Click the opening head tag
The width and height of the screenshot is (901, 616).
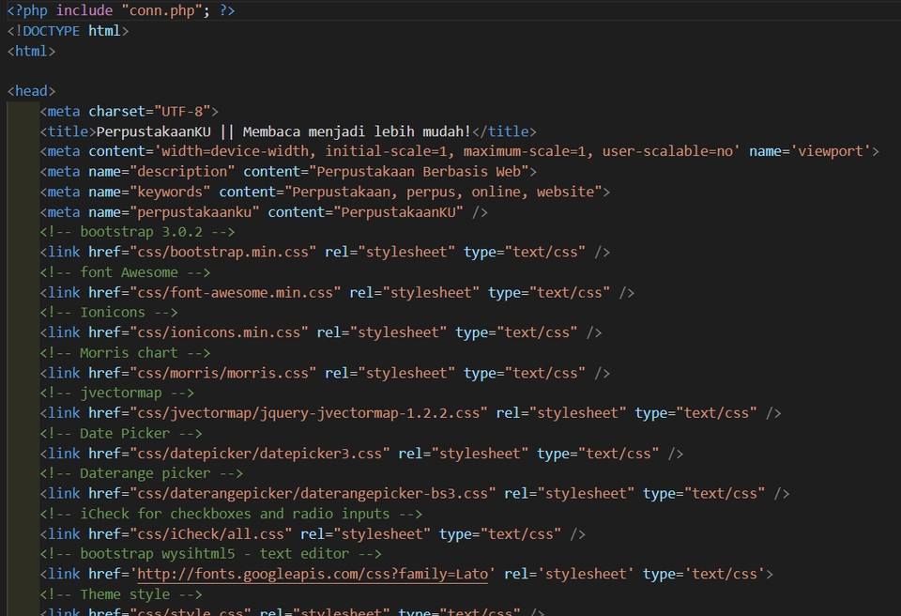(31, 90)
